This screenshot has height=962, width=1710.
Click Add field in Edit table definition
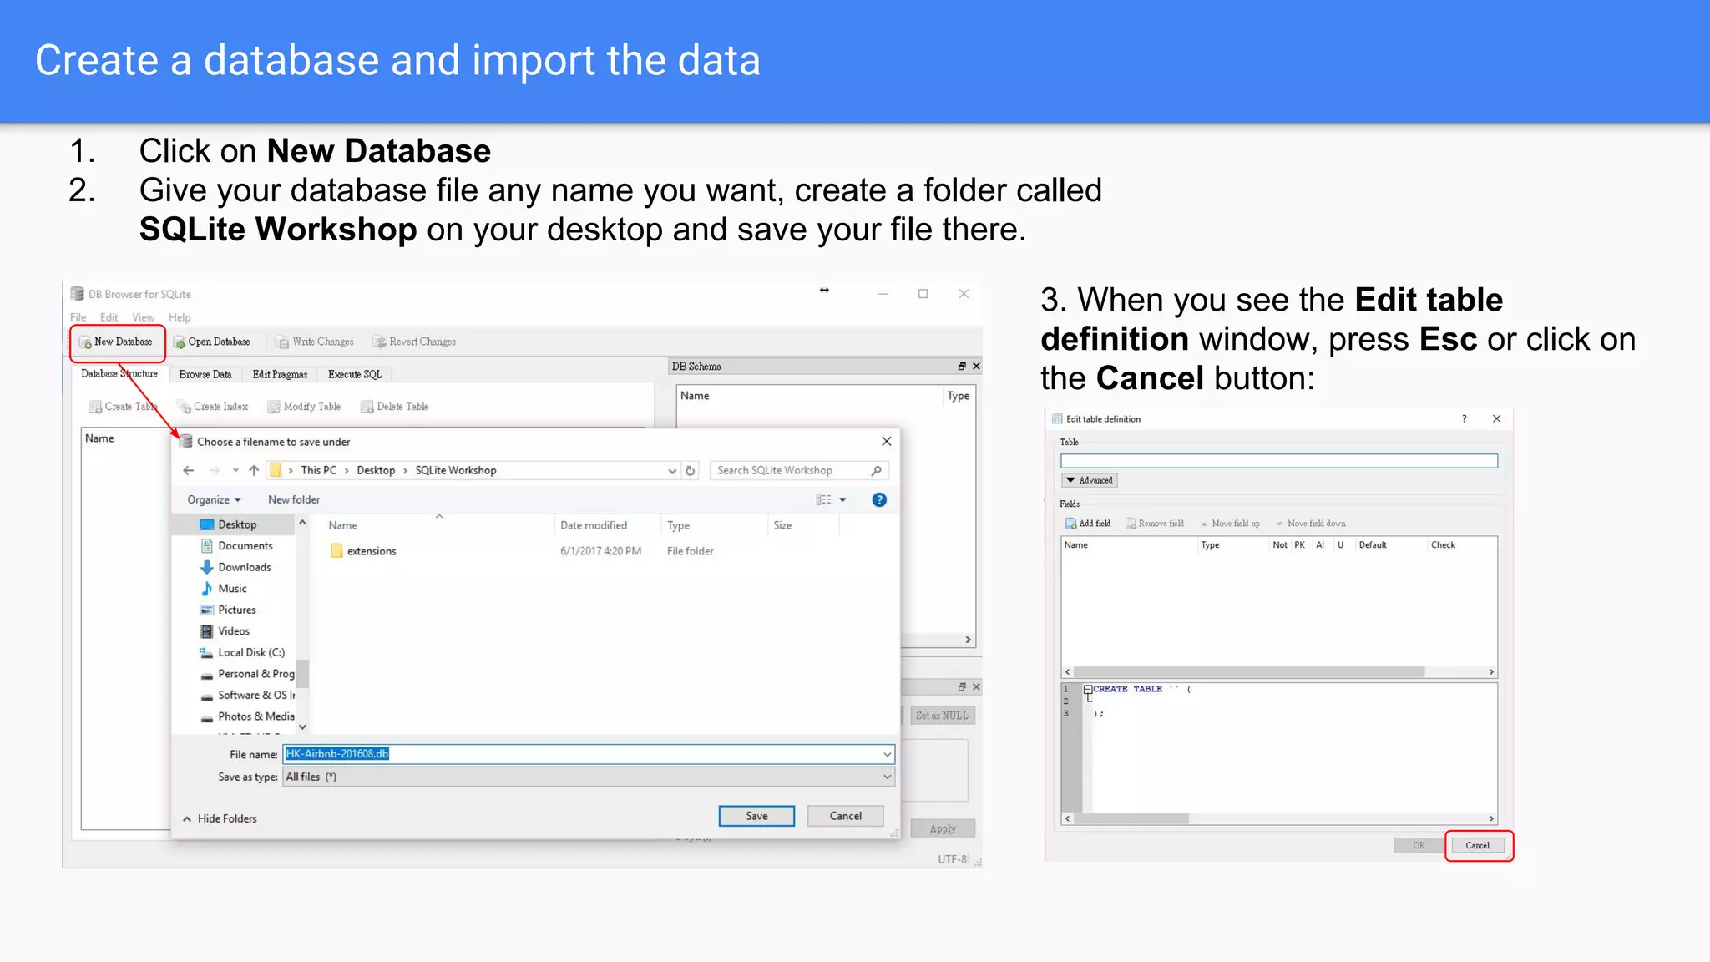pyautogui.click(x=1088, y=524)
